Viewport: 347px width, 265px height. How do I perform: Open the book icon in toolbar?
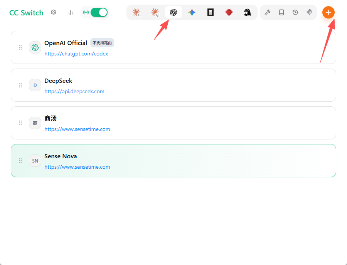tap(281, 12)
